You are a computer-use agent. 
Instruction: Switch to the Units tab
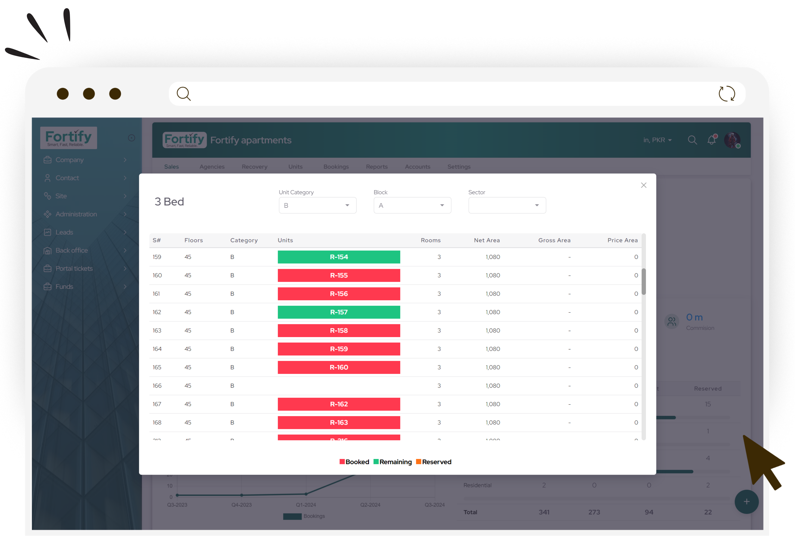coord(295,167)
